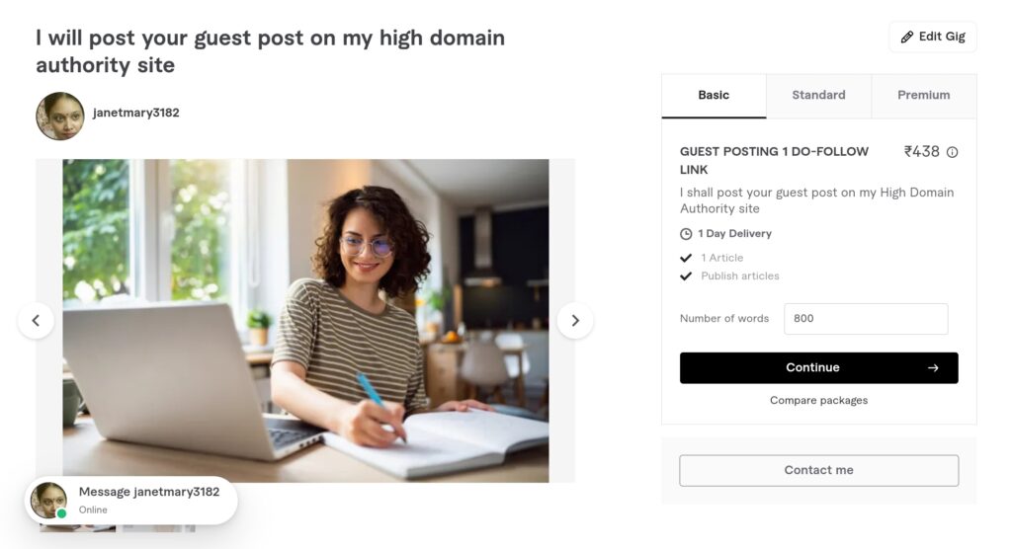Click the Number of words input field
Viewport: 1012px width, 549px height.
[866, 319]
